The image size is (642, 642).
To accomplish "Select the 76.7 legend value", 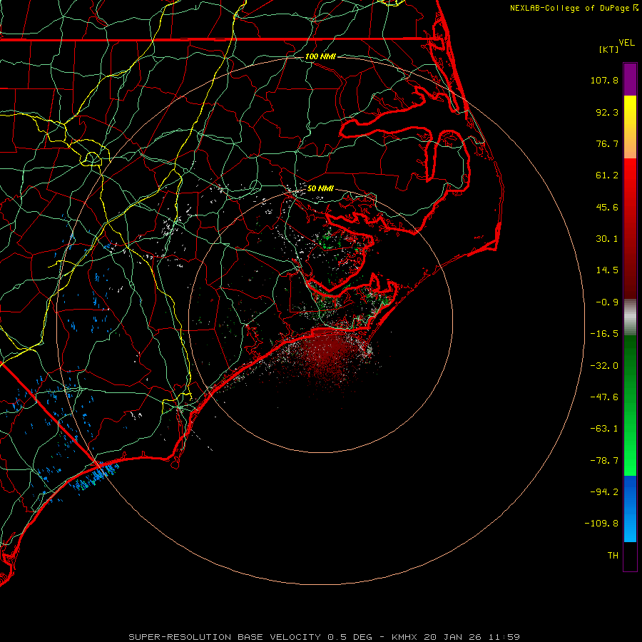I will (x=607, y=143).
